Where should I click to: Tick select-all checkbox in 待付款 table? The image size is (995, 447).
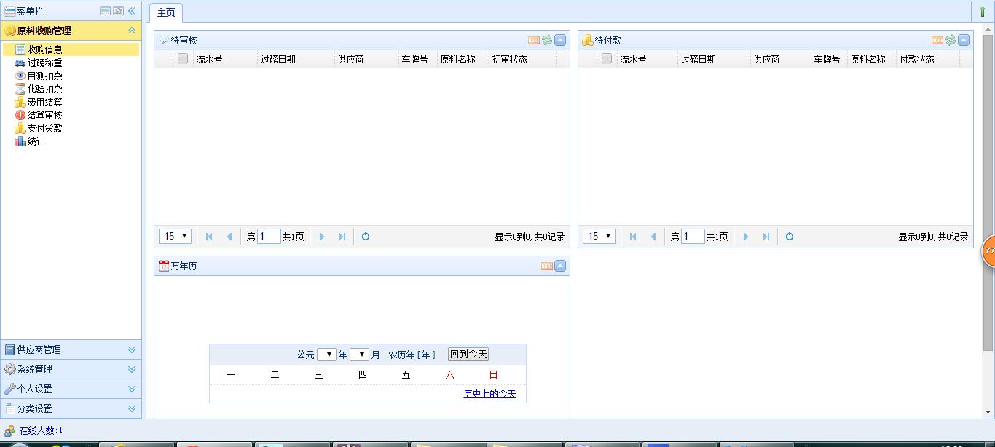[x=607, y=59]
